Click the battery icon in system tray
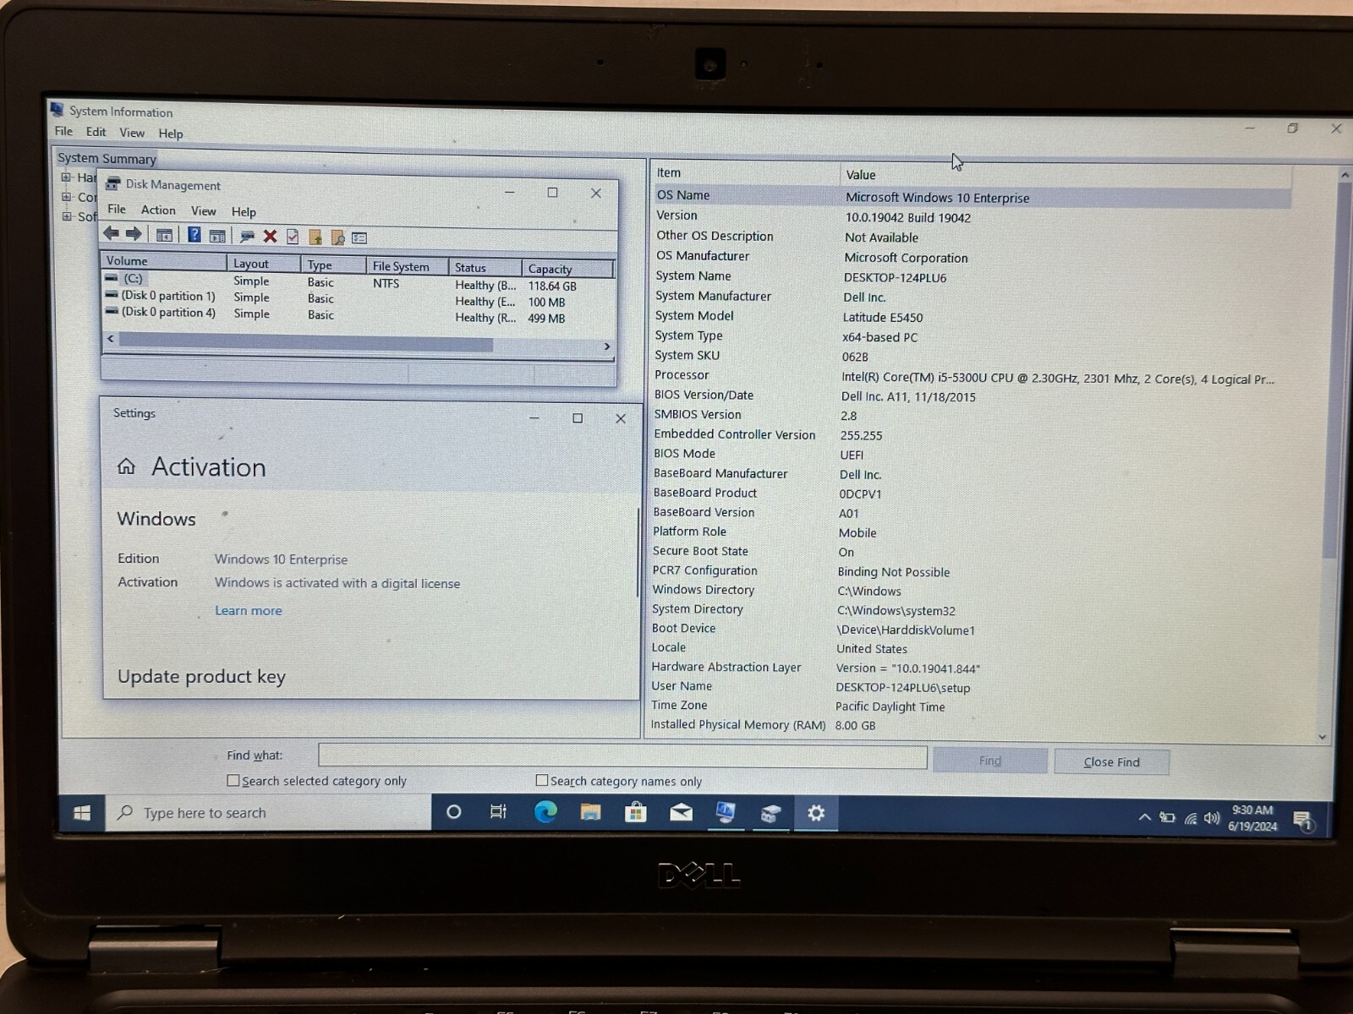The width and height of the screenshot is (1353, 1014). pos(1168,817)
